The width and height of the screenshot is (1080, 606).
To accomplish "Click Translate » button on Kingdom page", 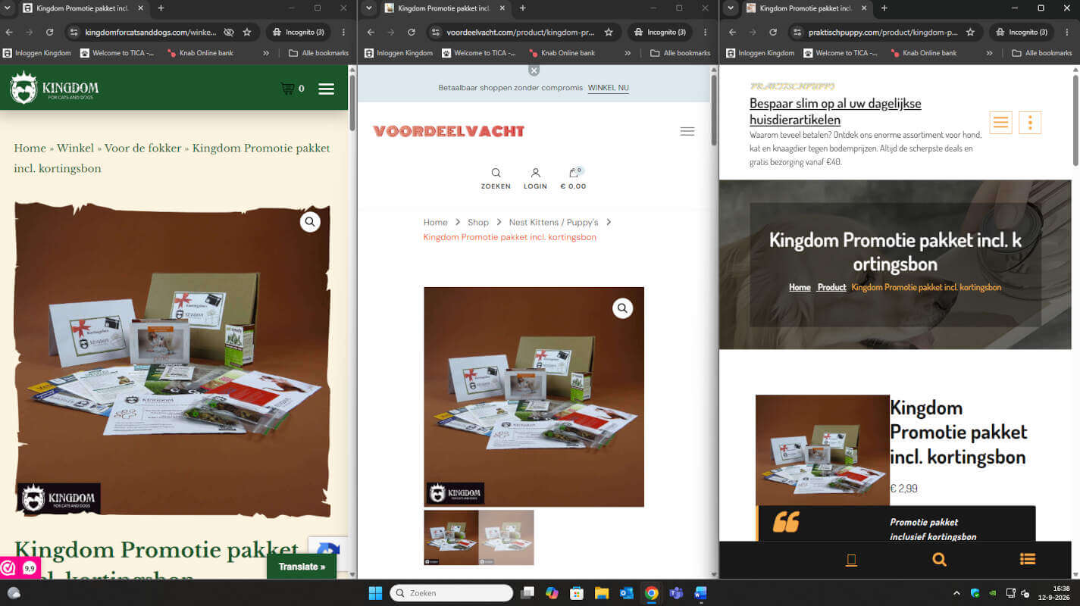I will pos(302,567).
